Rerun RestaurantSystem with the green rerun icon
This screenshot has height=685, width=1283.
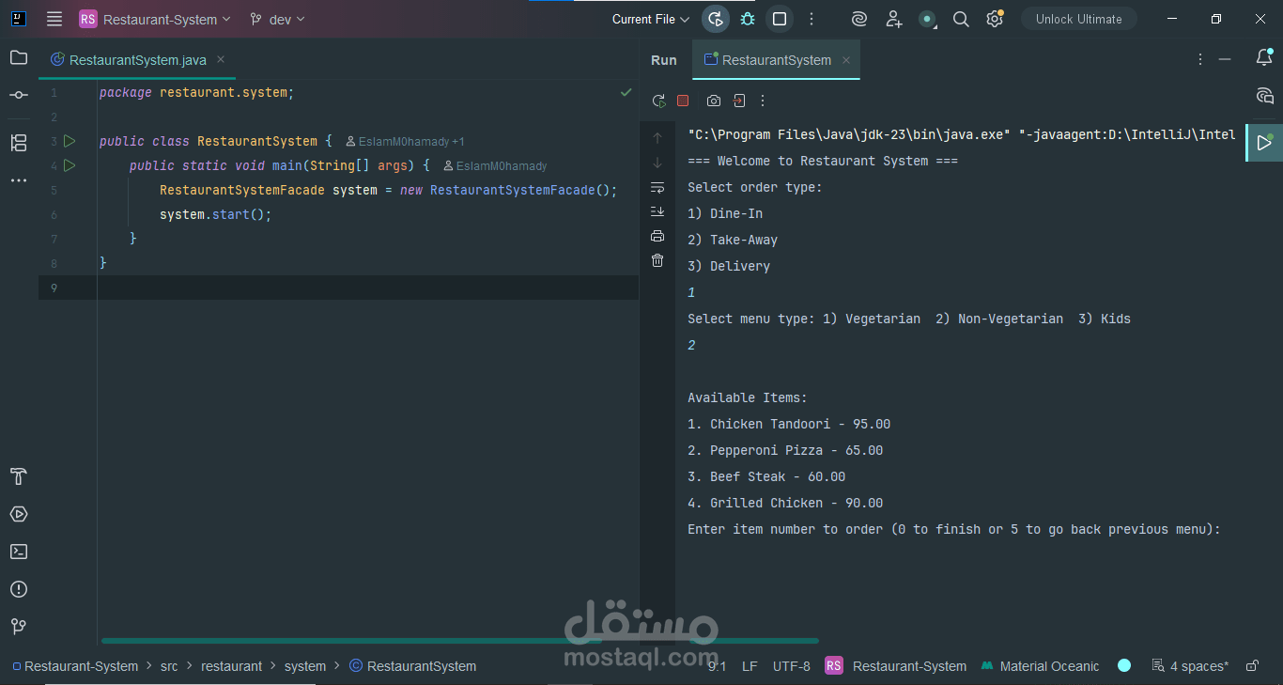658,101
